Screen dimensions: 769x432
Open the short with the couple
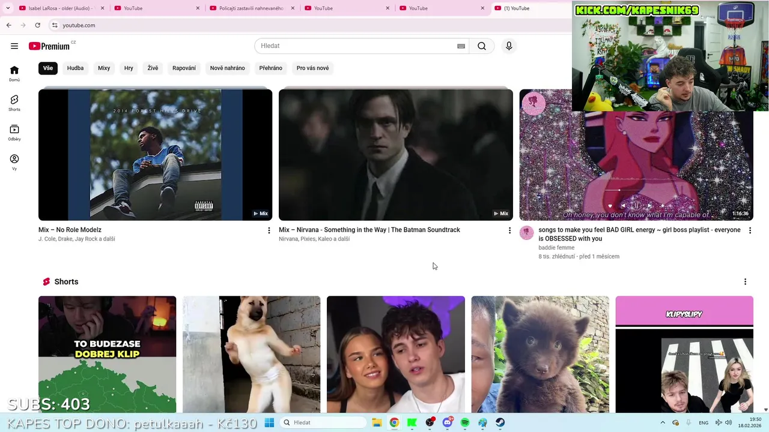(x=395, y=355)
